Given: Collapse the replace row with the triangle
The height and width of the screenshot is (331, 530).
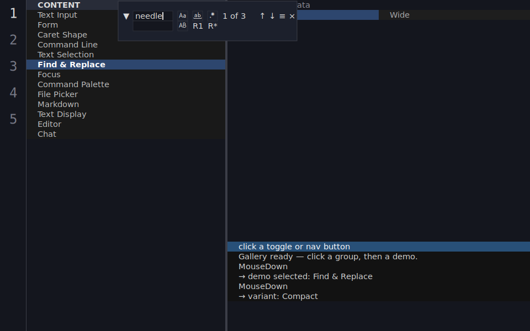Looking at the screenshot, I should click(126, 16).
